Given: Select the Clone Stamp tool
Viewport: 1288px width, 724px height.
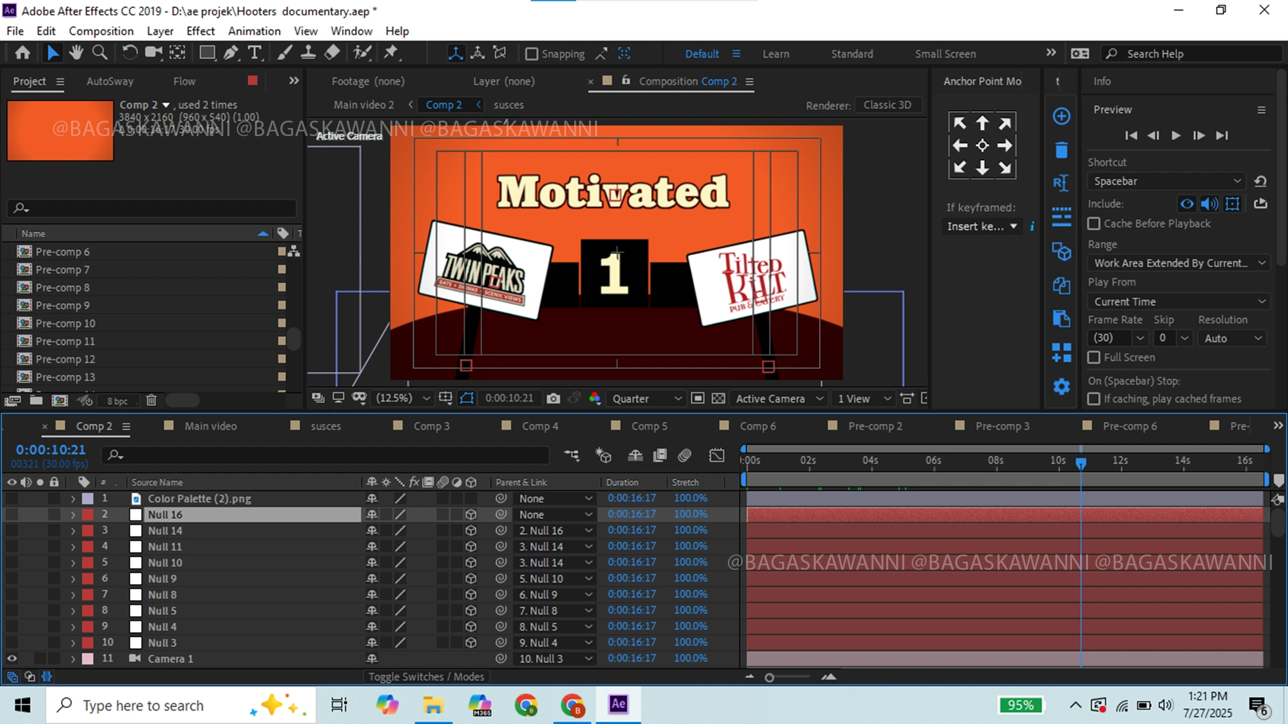Looking at the screenshot, I should point(308,53).
